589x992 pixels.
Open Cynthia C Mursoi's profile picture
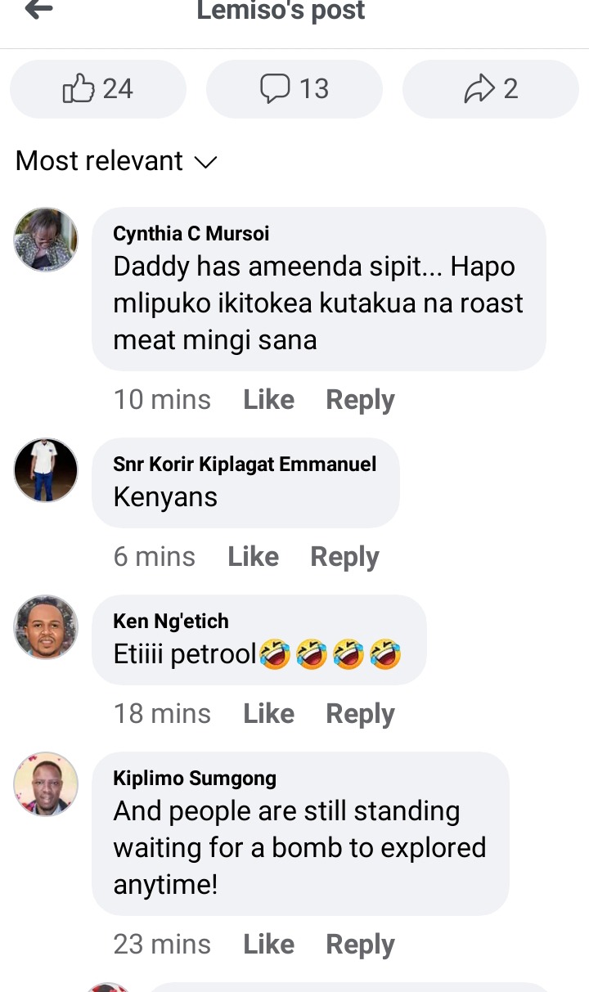pos(46,240)
